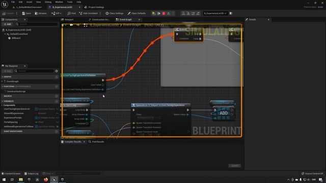Click the Actor parent class link
The width and height of the screenshot is (326, 183).
point(320,7)
